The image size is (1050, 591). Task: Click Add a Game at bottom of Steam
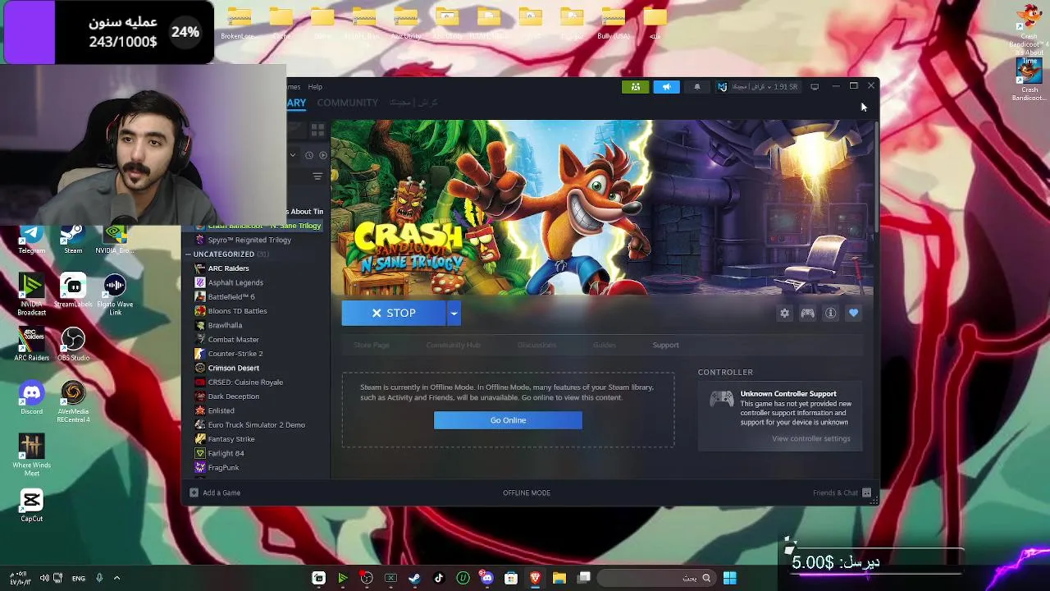click(x=215, y=492)
